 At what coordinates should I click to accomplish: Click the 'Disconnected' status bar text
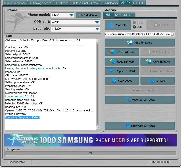[17, 162]
